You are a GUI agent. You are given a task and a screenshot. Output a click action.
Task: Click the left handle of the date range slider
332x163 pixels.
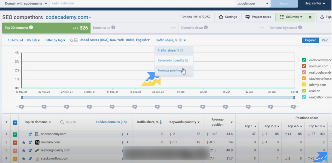[22, 97]
